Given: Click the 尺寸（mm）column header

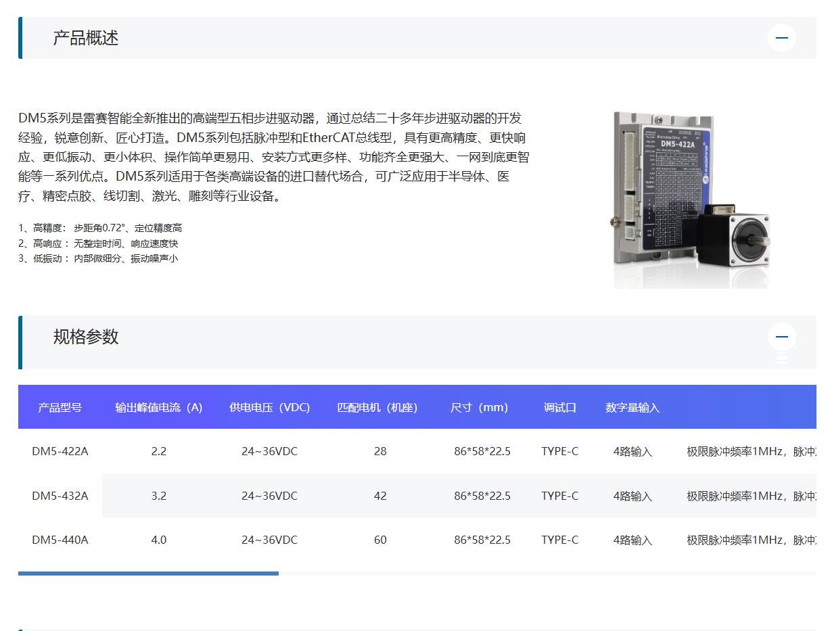Looking at the screenshot, I should [480, 407].
